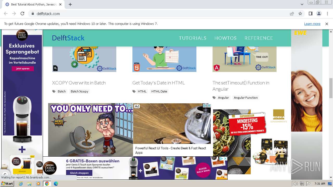This screenshot has width=333, height=187.
Task: Click the page vertical scrollbar thumb
Action: 331,88
